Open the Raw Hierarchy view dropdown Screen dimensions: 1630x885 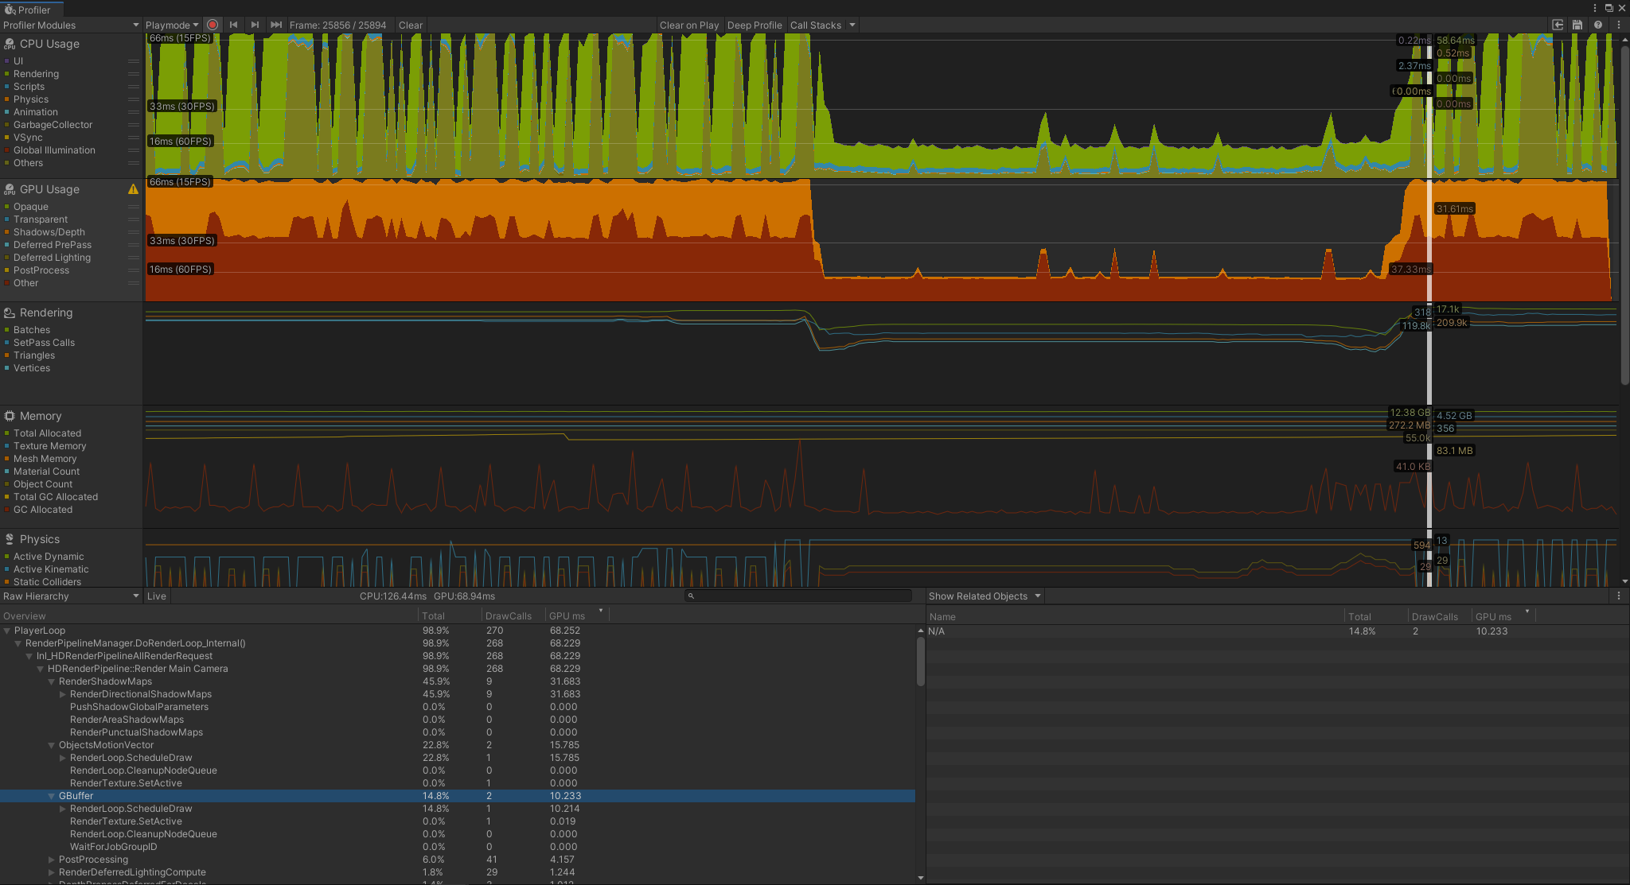click(x=71, y=596)
